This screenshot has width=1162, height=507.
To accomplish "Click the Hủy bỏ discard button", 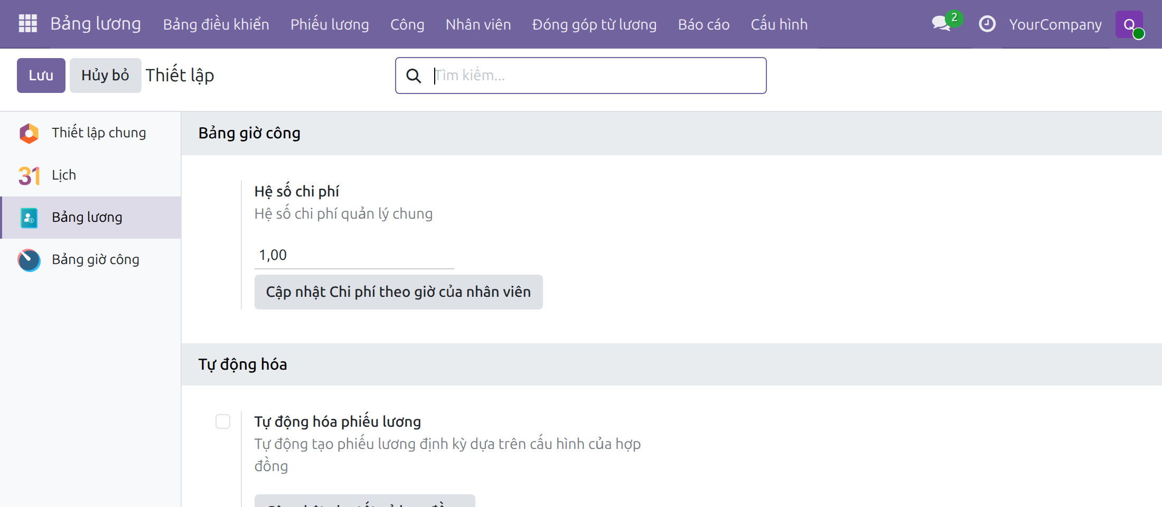I will pos(105,76).
